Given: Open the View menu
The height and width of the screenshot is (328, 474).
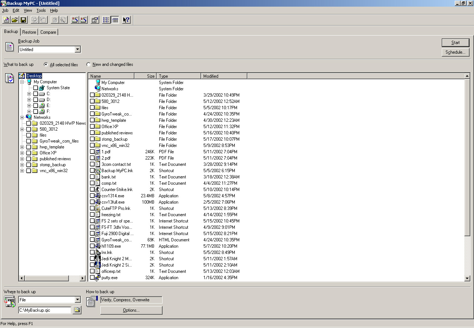Looking at the screenshot, I should 28,10.
